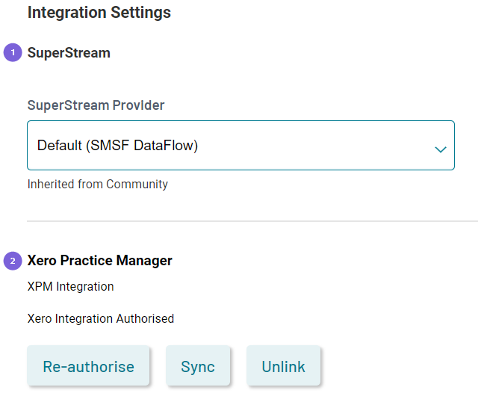Click the Integration Settings page heading
The image size is (478, 399).
click(x=99, y=13)
